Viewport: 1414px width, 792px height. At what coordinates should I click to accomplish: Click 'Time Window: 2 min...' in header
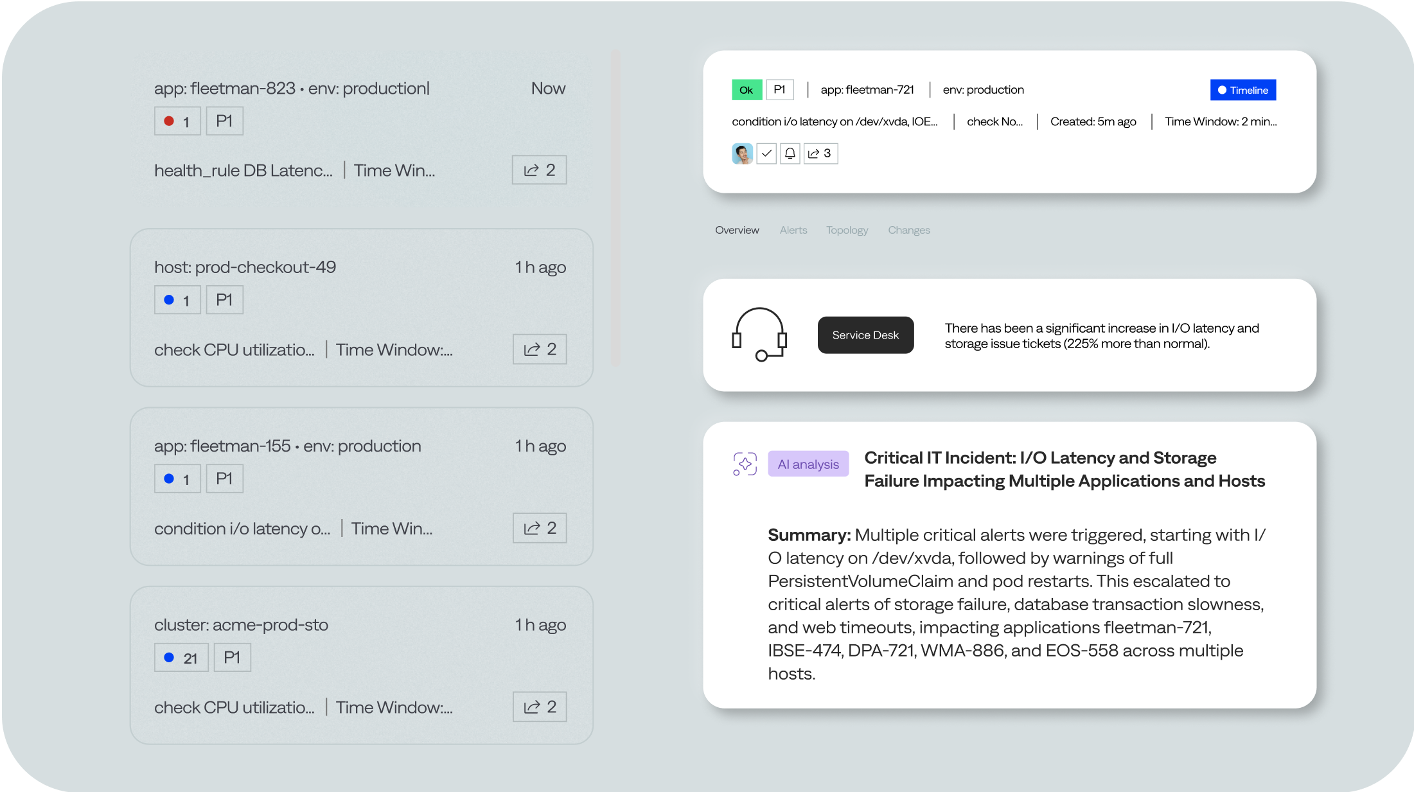tap(1221, 121)
